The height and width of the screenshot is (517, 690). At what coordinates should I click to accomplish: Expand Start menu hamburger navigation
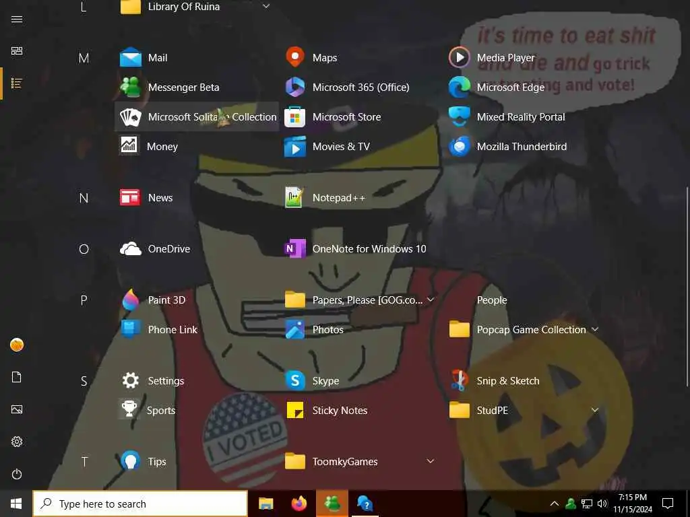[17, 19]
